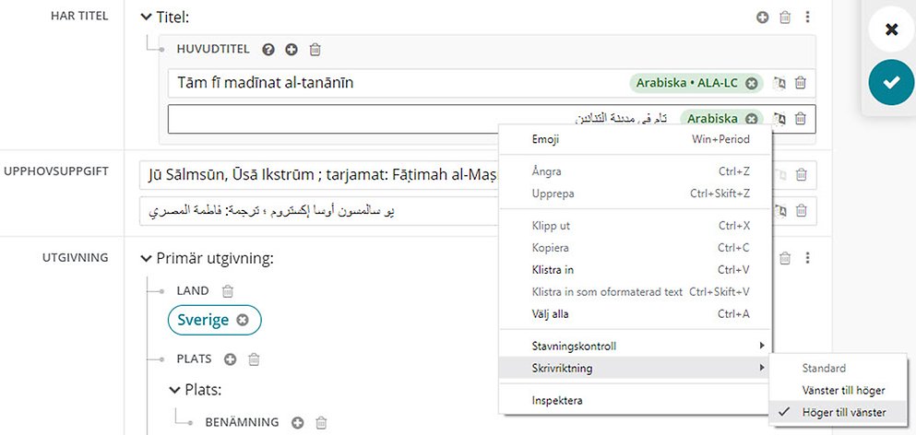Image resolution: width=916 pixels, height=435 pixels.
Task: Select 'Klistra in som oformaterad text'
Action: 635,292
